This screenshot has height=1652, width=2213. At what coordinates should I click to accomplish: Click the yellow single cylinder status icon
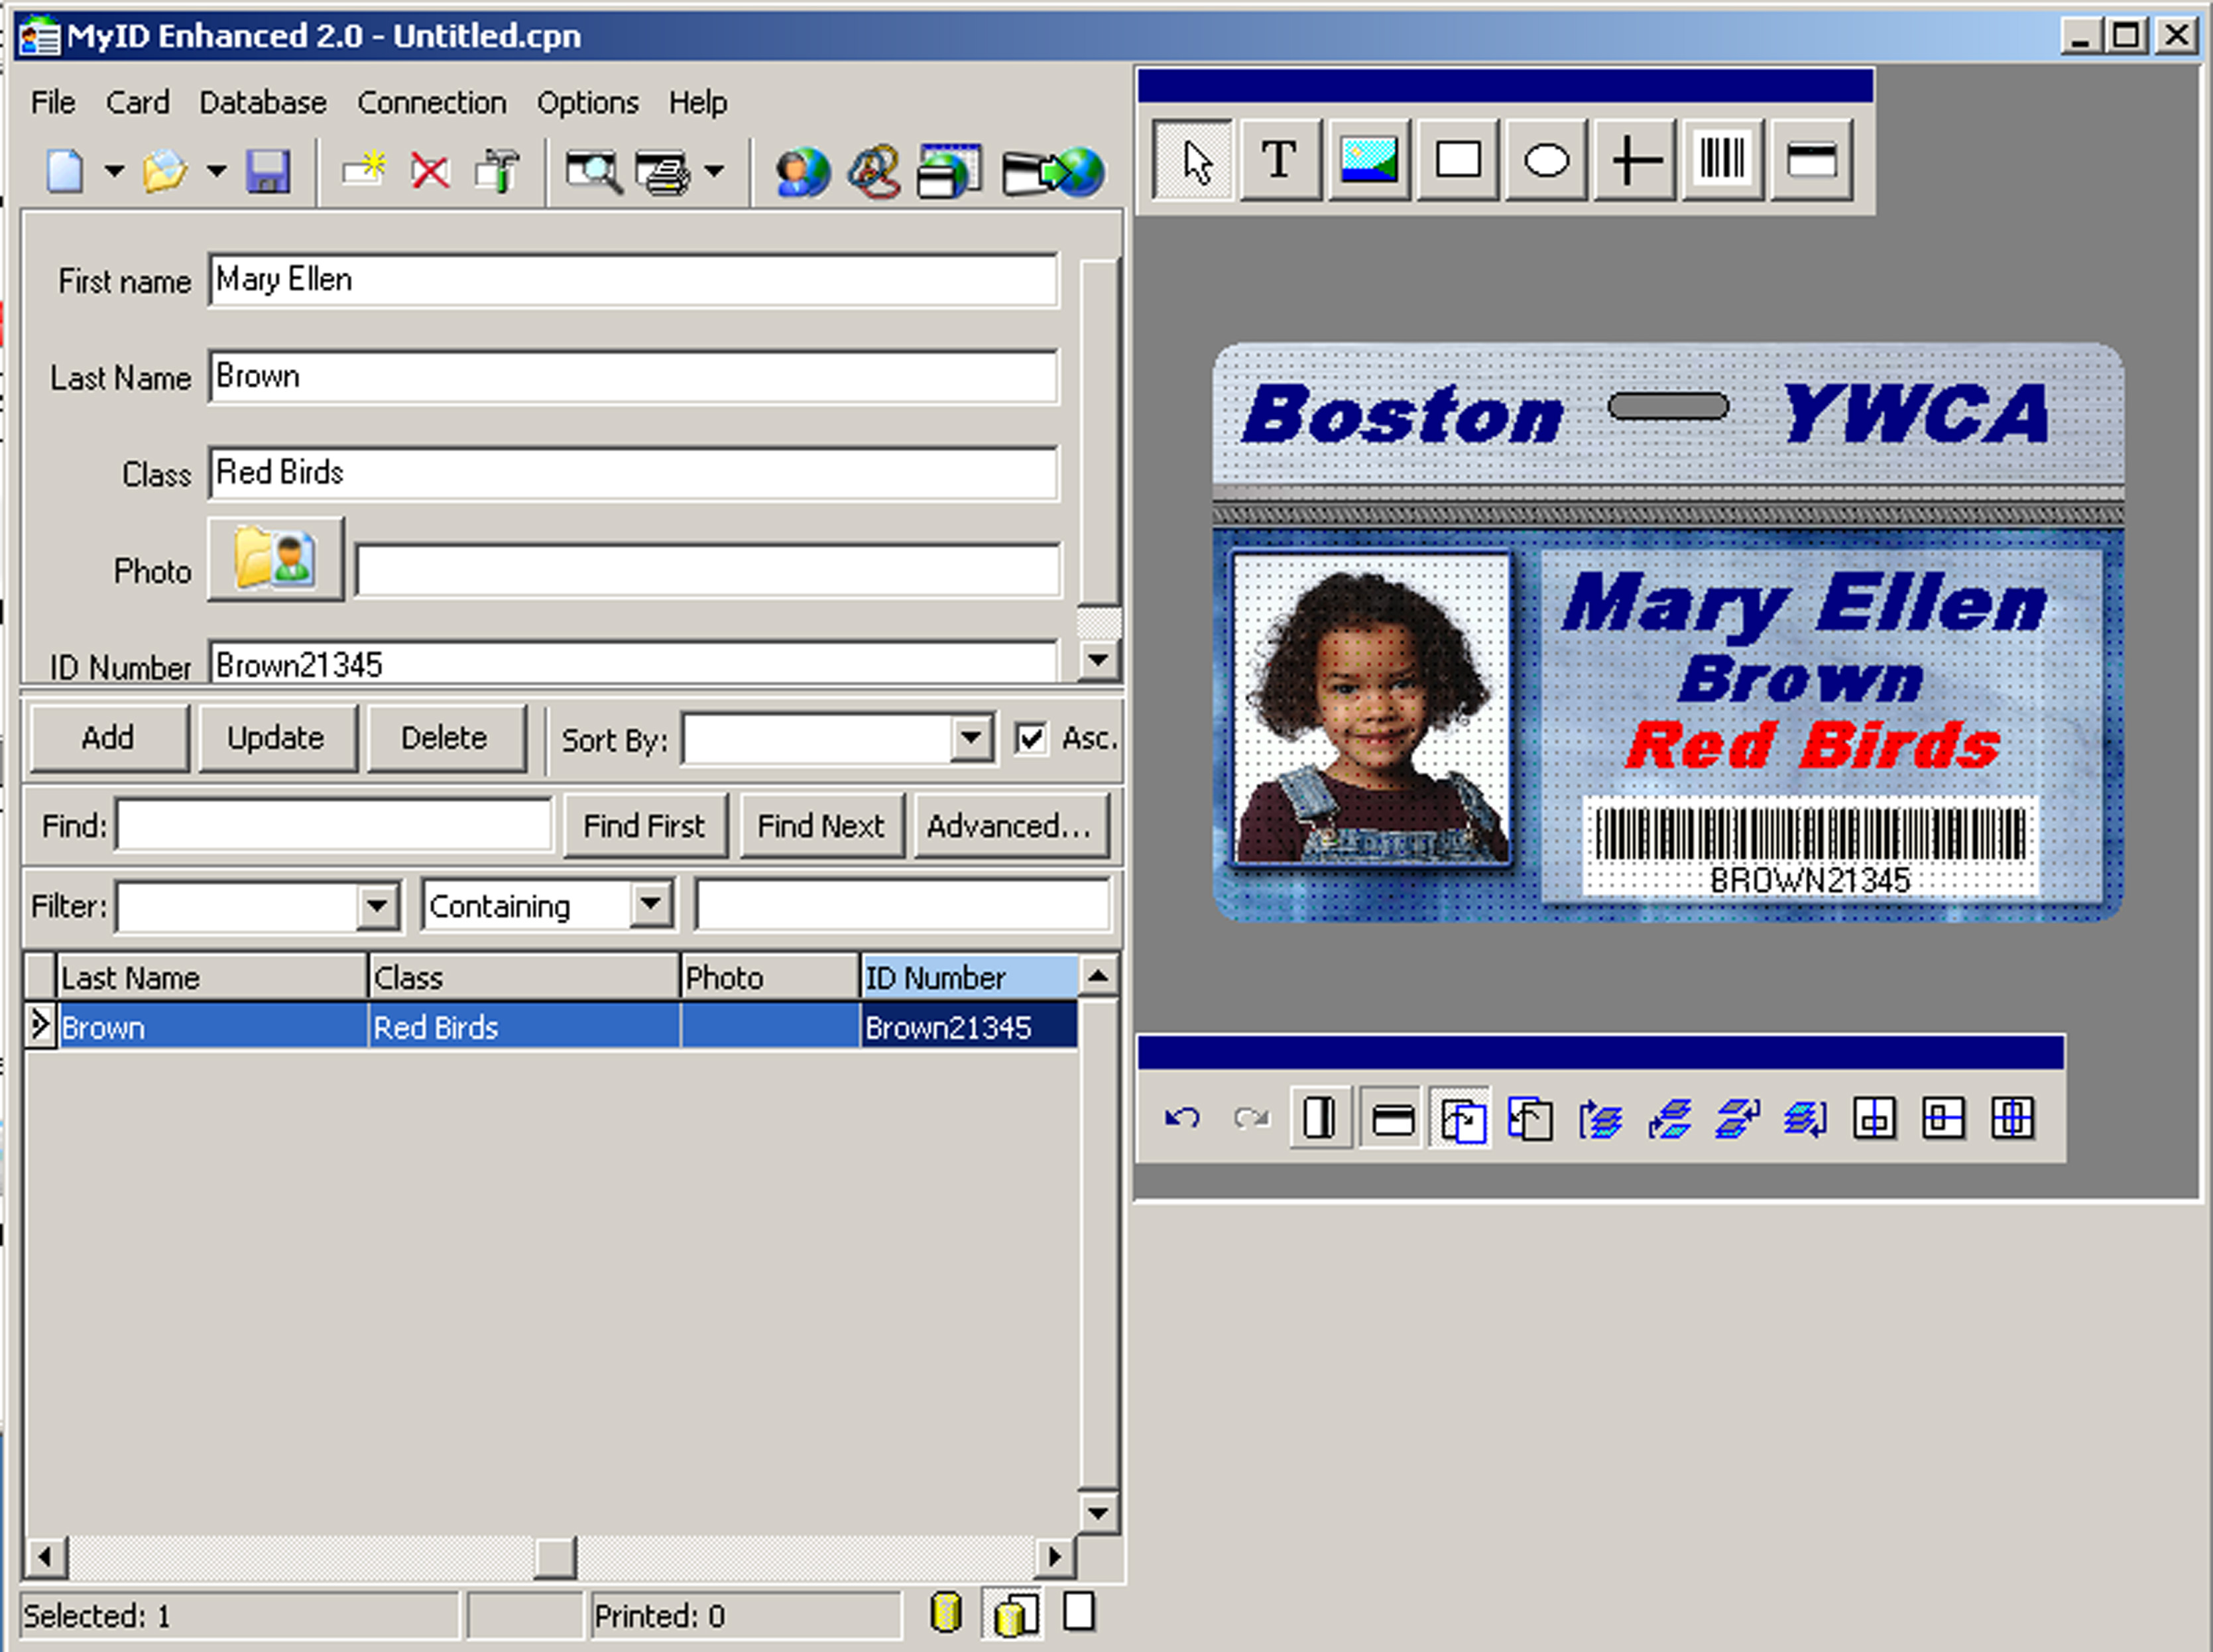pos(945,1612)
